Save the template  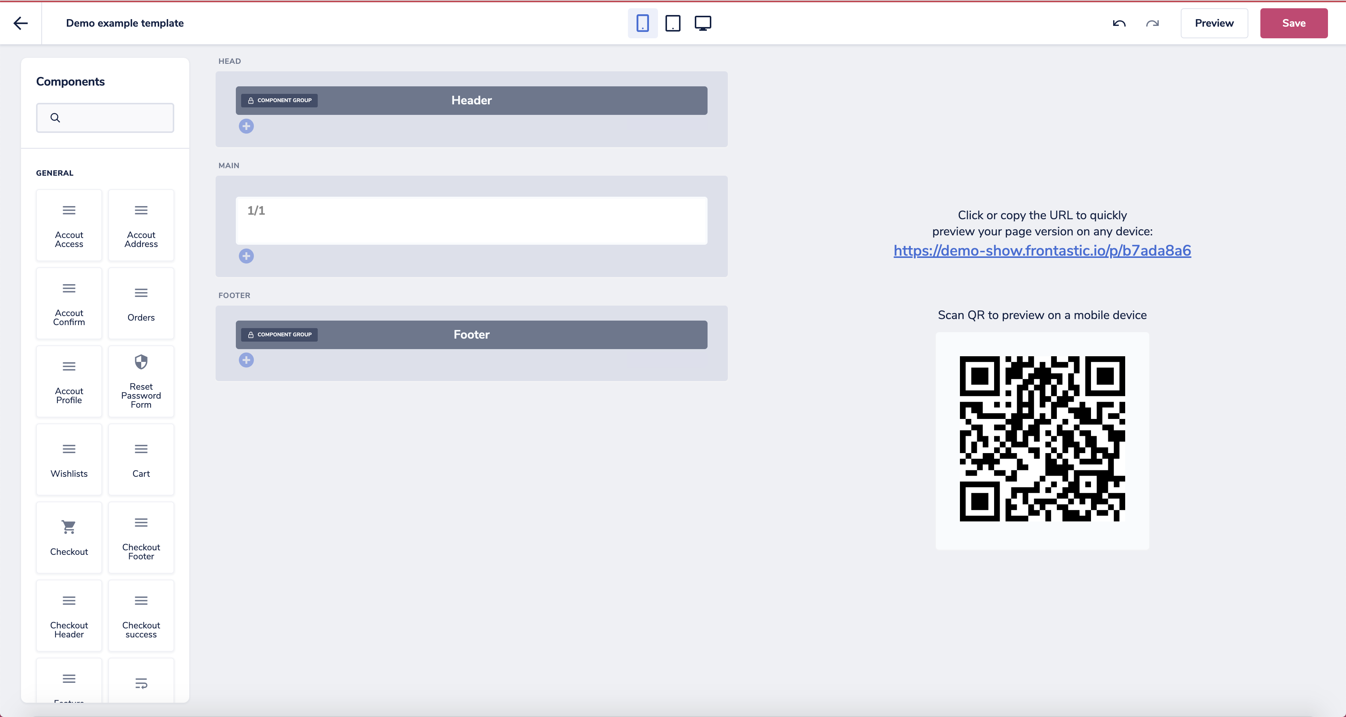1294,23
